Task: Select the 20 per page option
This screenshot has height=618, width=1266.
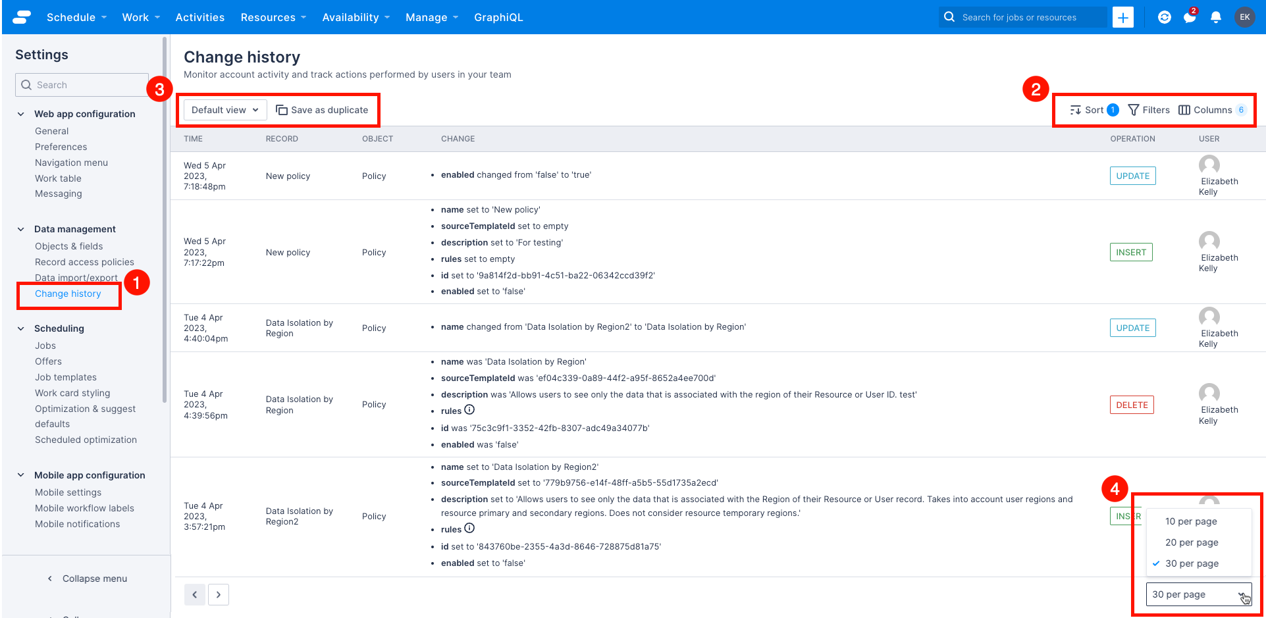Action: tap(1190, 542)
